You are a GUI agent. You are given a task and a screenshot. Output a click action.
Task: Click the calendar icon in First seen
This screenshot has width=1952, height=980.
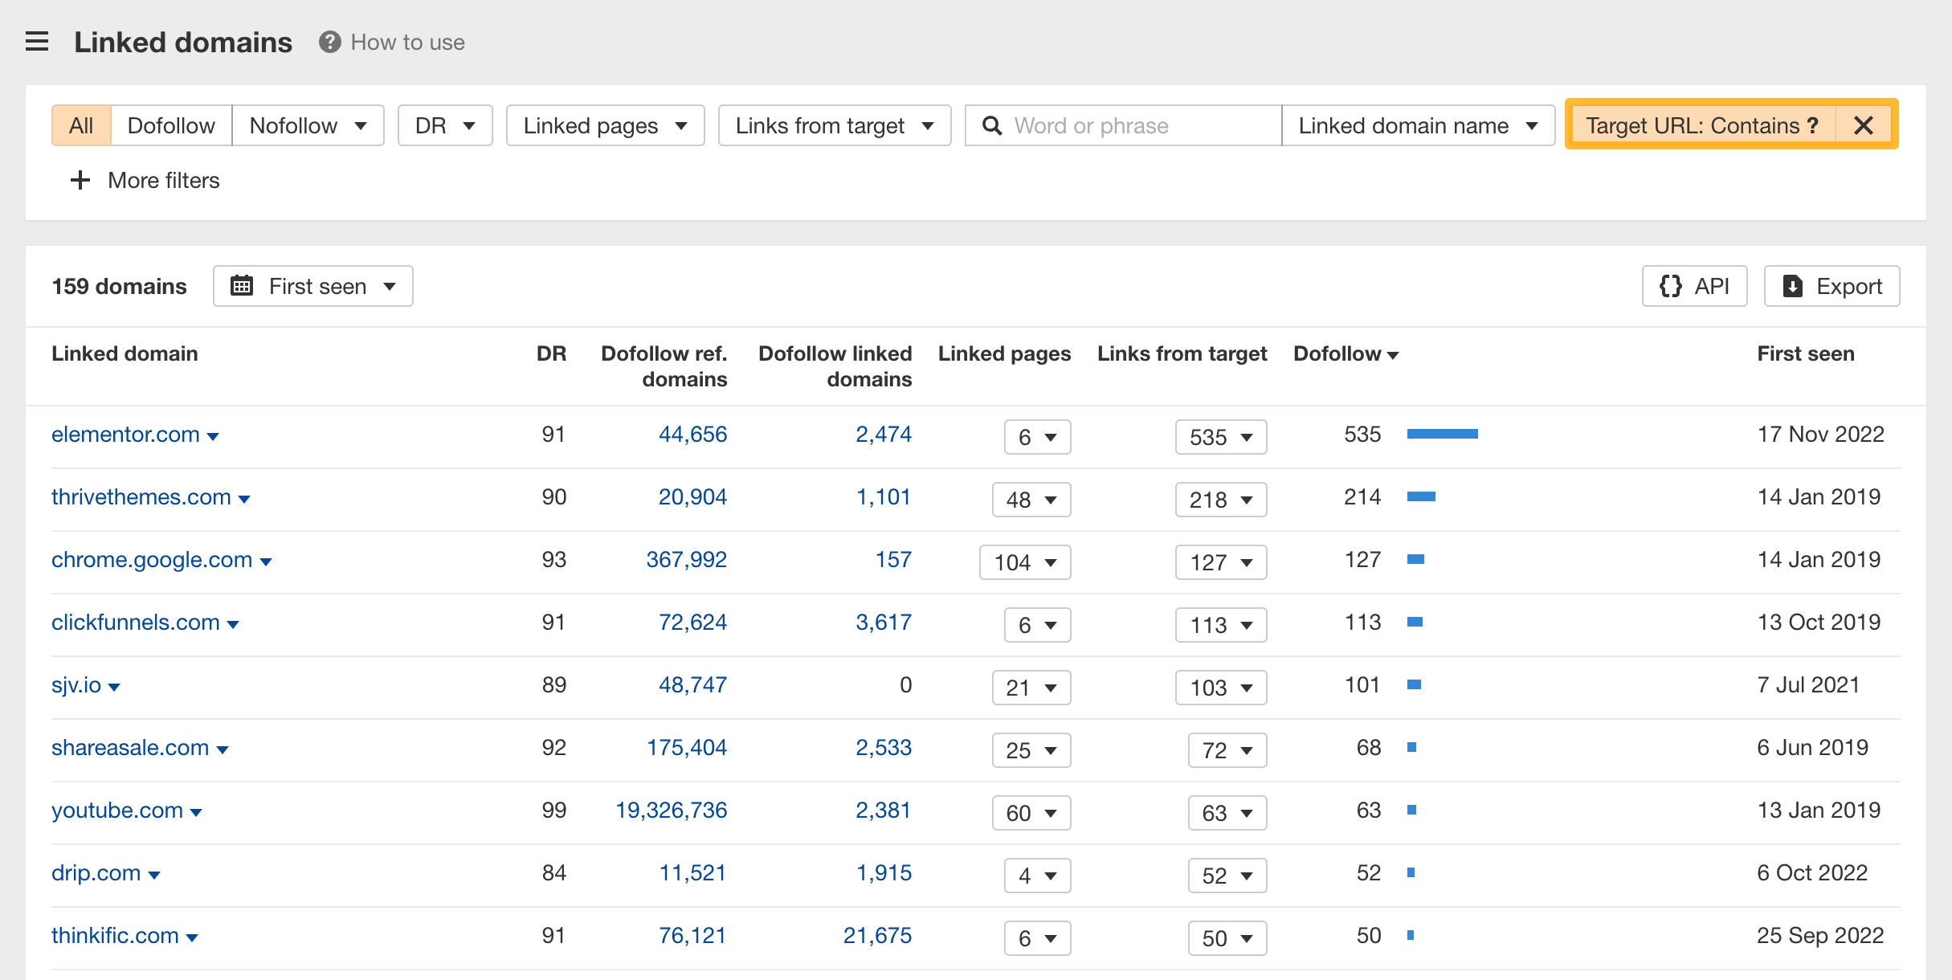point(242,286)
